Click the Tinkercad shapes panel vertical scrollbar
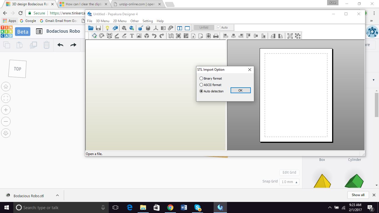Viewport: 379px width, 213px height. point(377,105)
